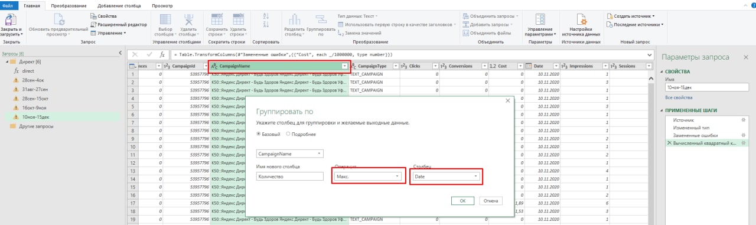
Task: Click the query Имя input field
Action: tap(707, 87)
